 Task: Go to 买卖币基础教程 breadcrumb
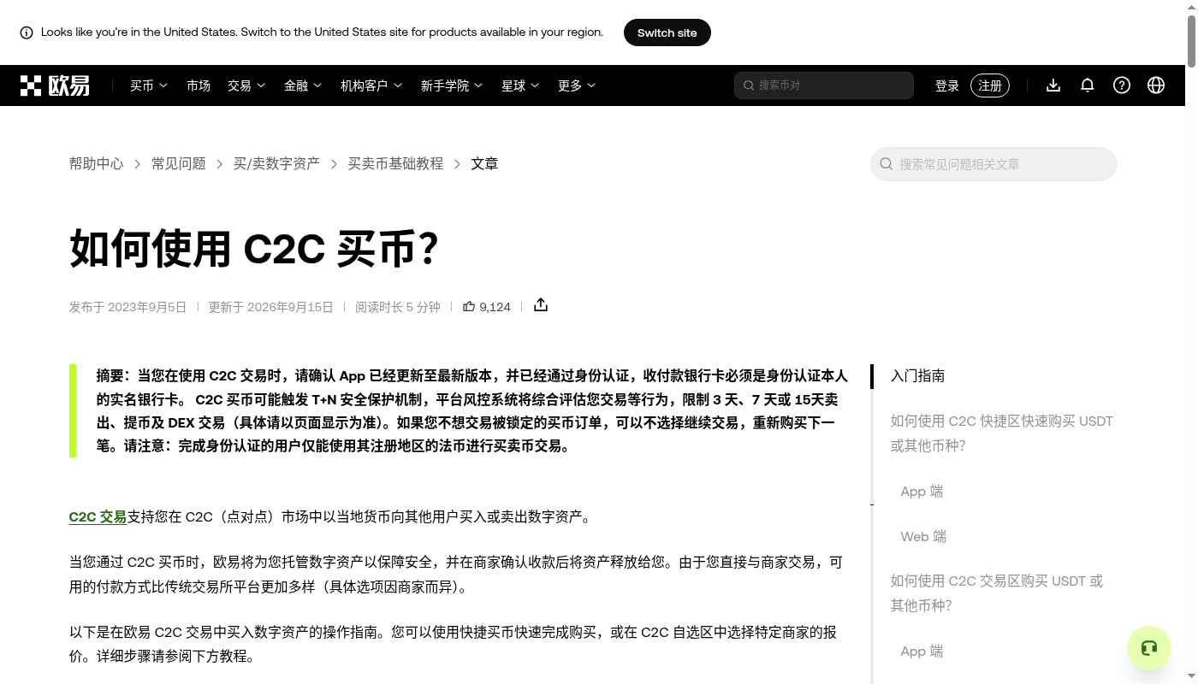coord(395,163)
